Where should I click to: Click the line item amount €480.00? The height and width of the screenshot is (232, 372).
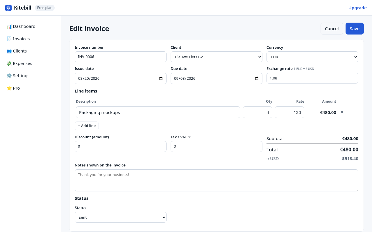[328, 113]
